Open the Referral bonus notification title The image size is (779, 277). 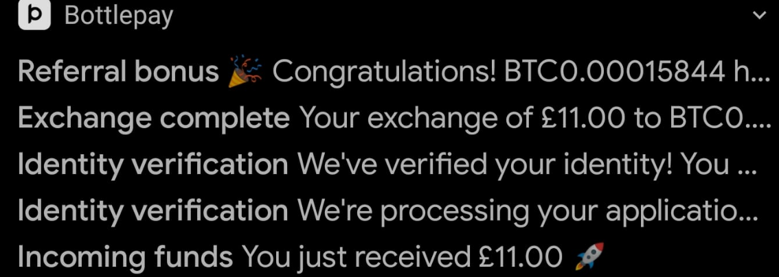pyautogui.click(x=118, y=72)
